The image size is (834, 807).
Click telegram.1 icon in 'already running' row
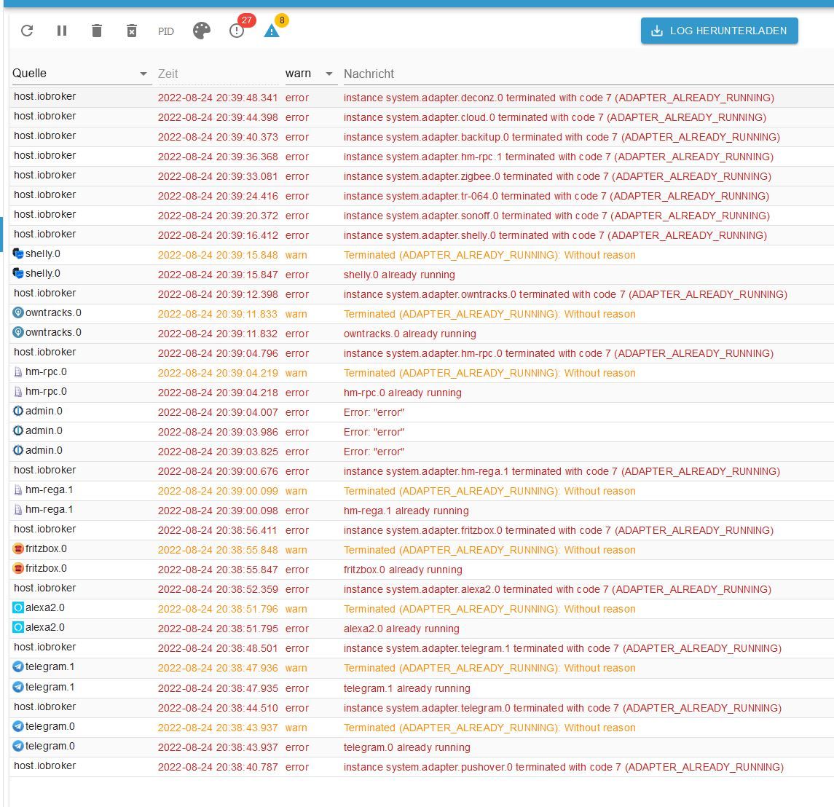point(18,688)
